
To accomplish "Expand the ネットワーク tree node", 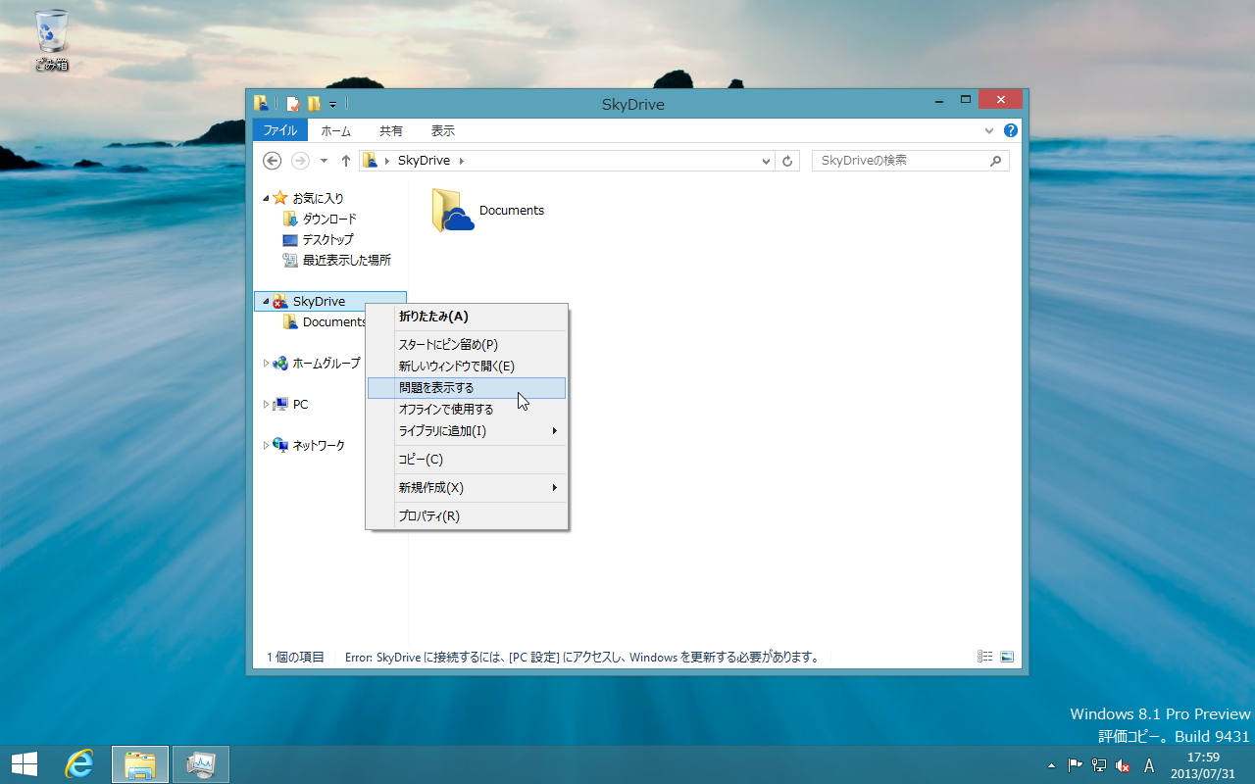I will [x=266, y=445].
